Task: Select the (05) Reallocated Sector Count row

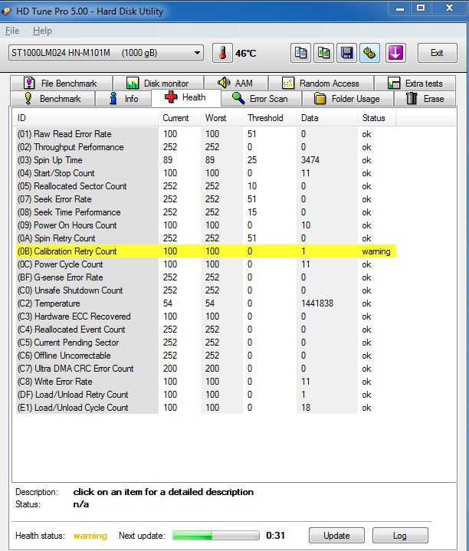Action: [206, 186]
